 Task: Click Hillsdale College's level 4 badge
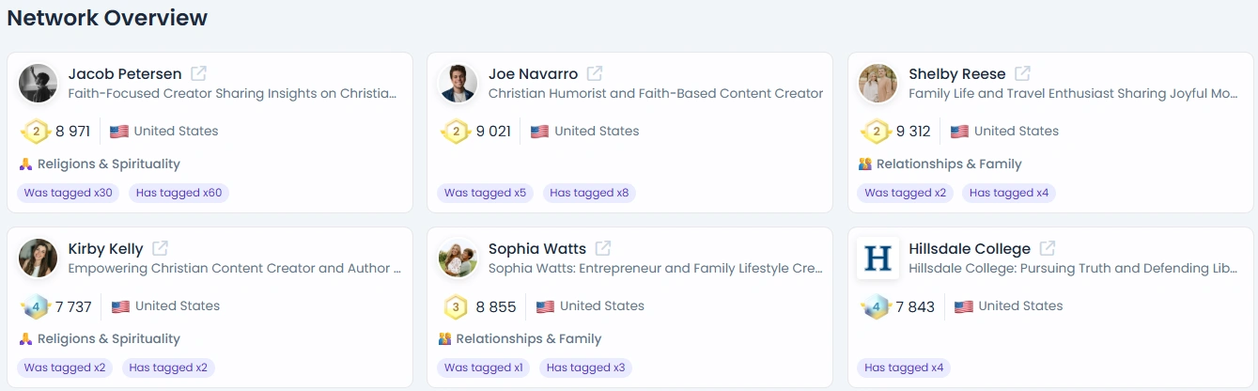pyautogui.click(x=877, y=306)
